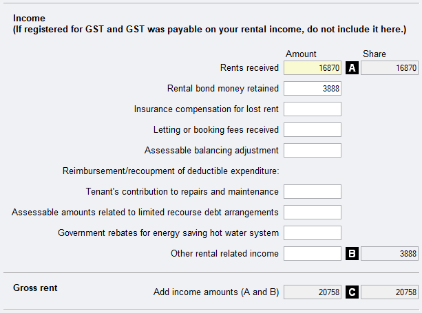Click the Amount column header
This screenshot has height=313, width=422.
pos(300,54)
